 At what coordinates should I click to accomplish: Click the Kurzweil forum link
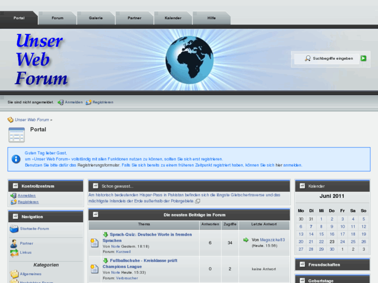pos(123,252)
